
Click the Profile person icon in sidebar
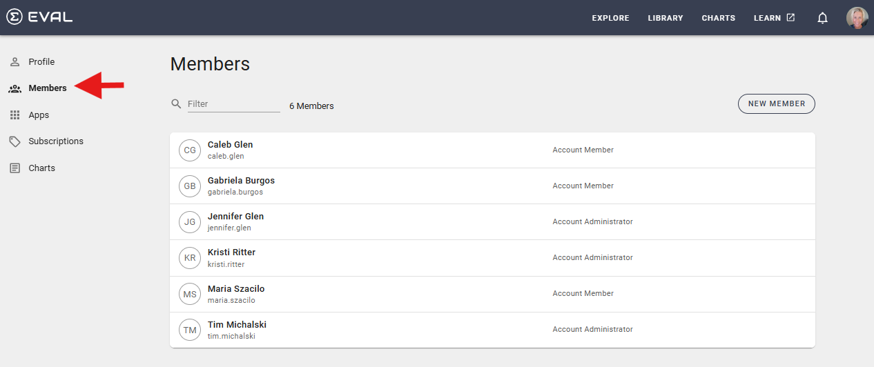[x=14, y=62]
